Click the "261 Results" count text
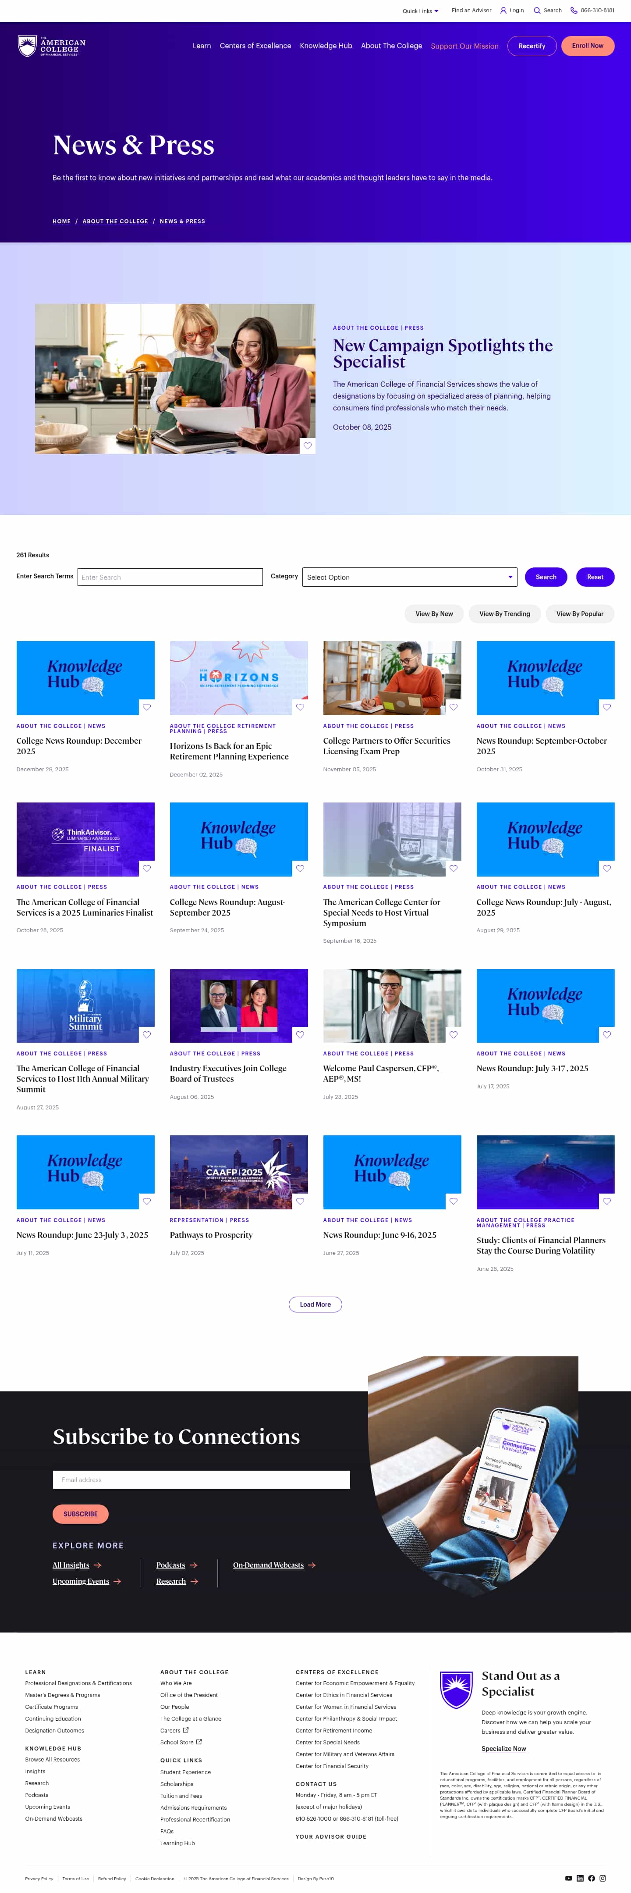This screenshot has height=1893, width=631. click(x=33, y=555)
